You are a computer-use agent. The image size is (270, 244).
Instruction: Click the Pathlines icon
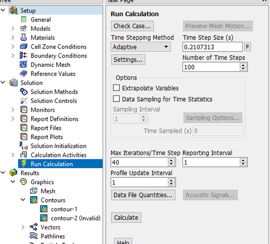pyautogui.click(x=33, y=236)
